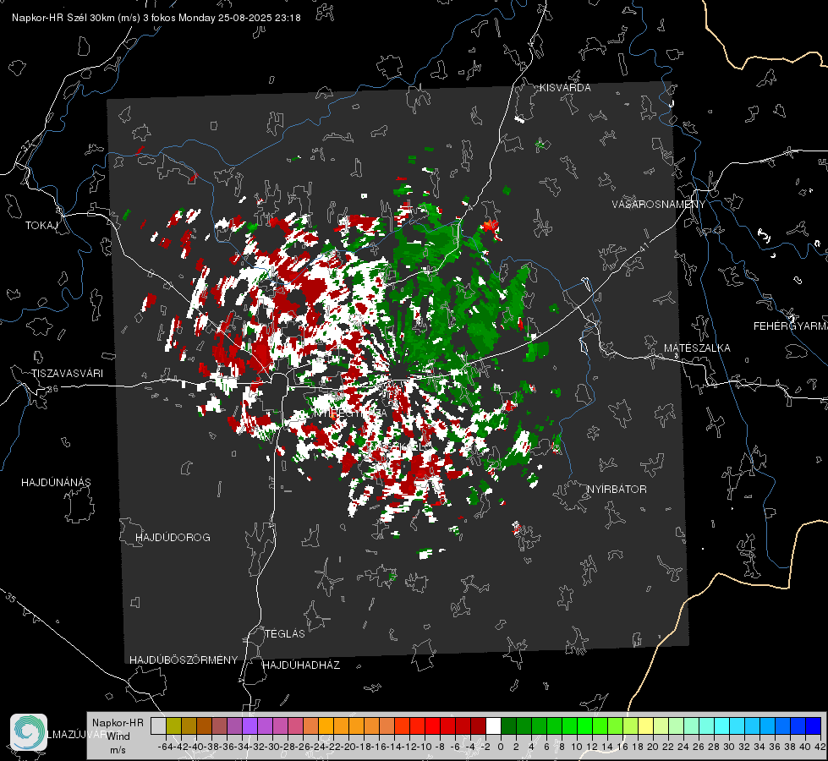Click the TOKAJ town label
This screenshot has width=828, height=761.
41,226
